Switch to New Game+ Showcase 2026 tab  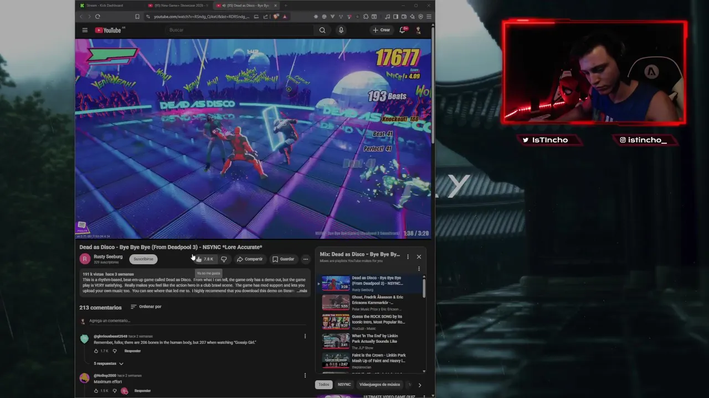tap(178, 6)
